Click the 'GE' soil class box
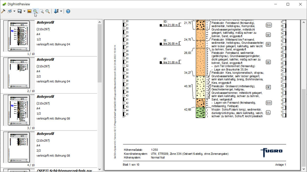The width and height of the screenshot is (307, 172). 268,87
